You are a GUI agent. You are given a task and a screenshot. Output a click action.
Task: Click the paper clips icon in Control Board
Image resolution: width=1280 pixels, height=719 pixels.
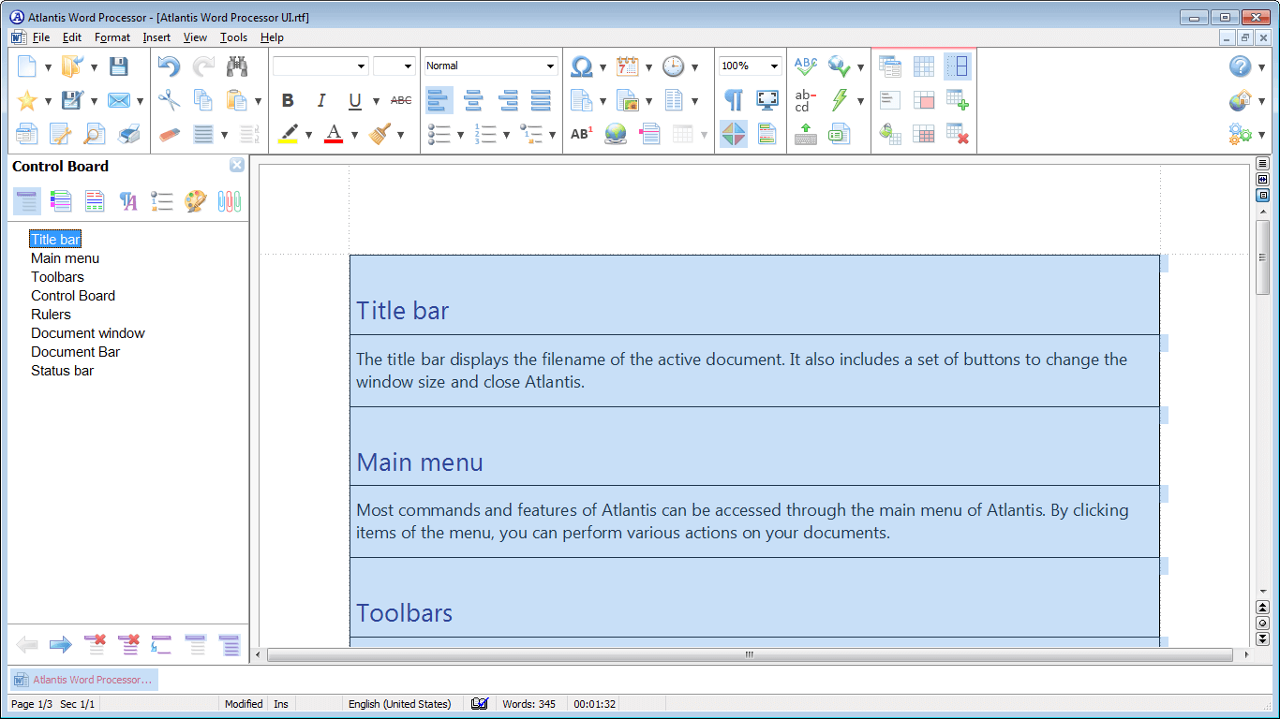[x=230, y=201]
